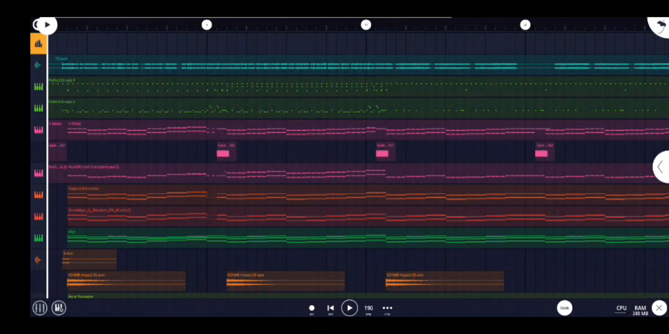Select the sdg1 track green keys icon
This screenshot has height=334, width=669.
pyautogui.click(x=39, y=238)
